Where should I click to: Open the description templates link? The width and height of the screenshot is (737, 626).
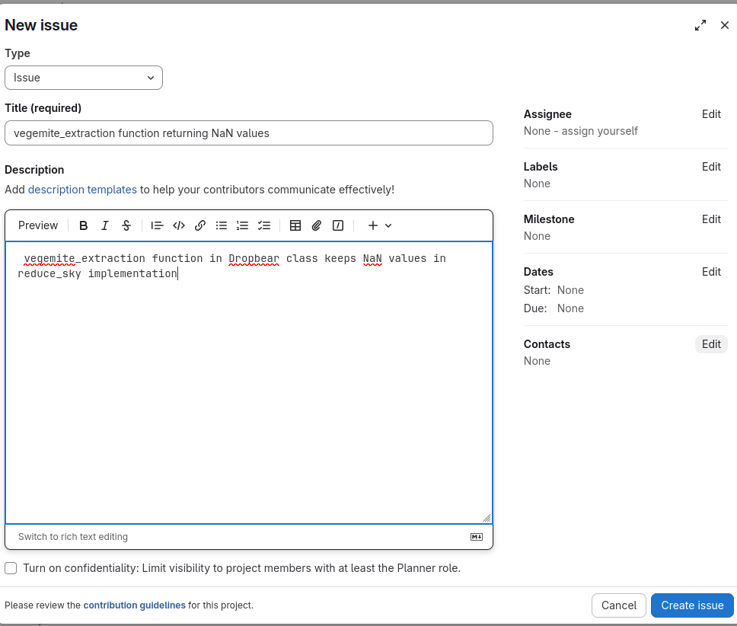82,190
